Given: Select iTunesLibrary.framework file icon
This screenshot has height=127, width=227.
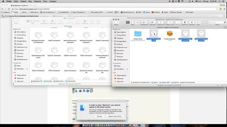Looking at the screenshot, I should pyautogui.click(x=154, y=34).
